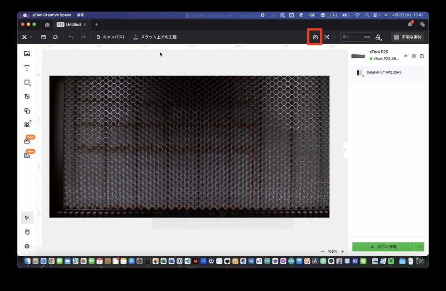Expand the xTool logo main menu dropdown
This screenshot has width=446, height=291.
pyautogui.click(x=27, y=37)
